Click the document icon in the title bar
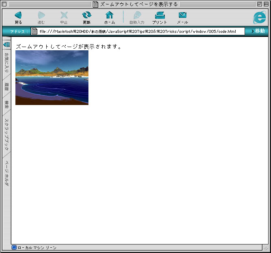Image resolution: width=271 pixels, height=253 pixels. point(96,4)
